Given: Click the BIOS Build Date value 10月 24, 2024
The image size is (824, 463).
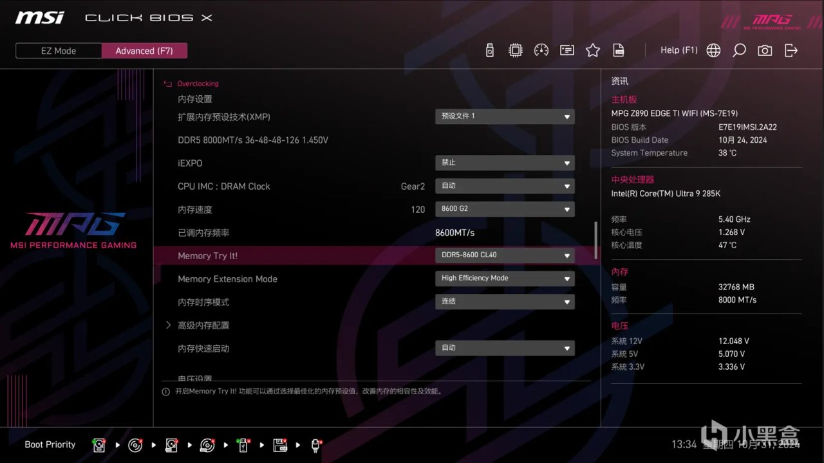Looking at the screenshot, I should coord(743,140).
